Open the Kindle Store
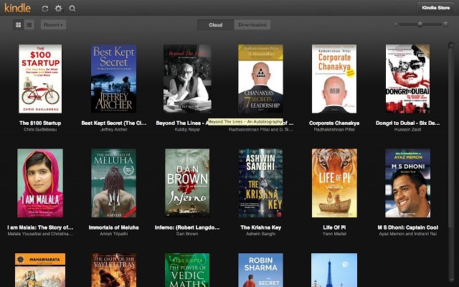This screenshot has width=459, height=287. [x=435, y=8]
